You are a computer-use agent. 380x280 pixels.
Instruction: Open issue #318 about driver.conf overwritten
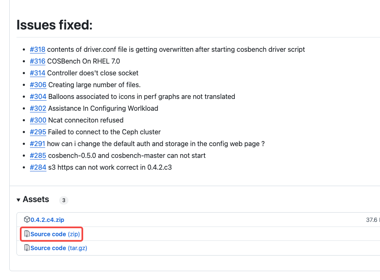pyautogui.click(x=38, y=50)
